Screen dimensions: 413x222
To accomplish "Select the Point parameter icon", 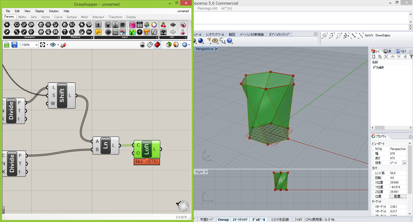I will 7,25.
